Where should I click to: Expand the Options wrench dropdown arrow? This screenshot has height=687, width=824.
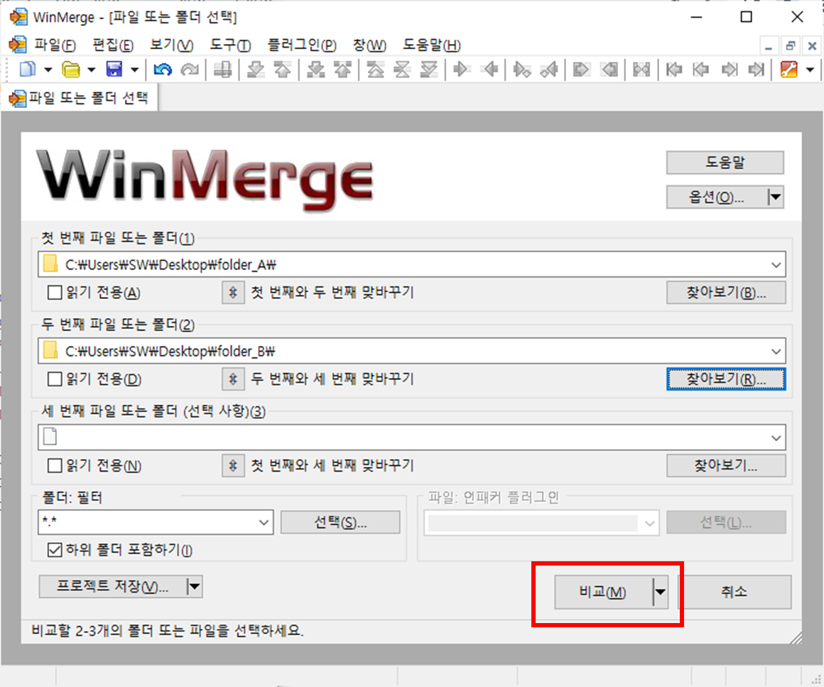pos(810,70)
